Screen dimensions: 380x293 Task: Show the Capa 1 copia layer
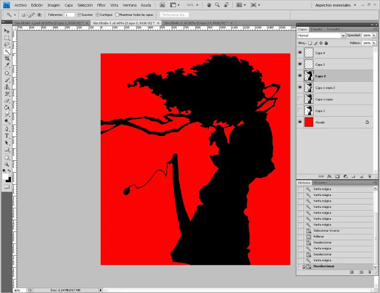click(x=300, y=99)
